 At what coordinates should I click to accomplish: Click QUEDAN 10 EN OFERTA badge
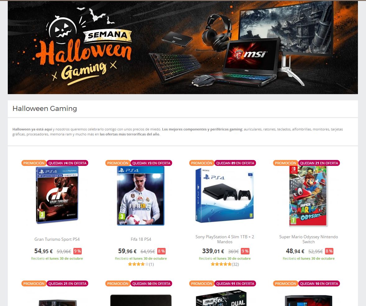coord(319,284)
